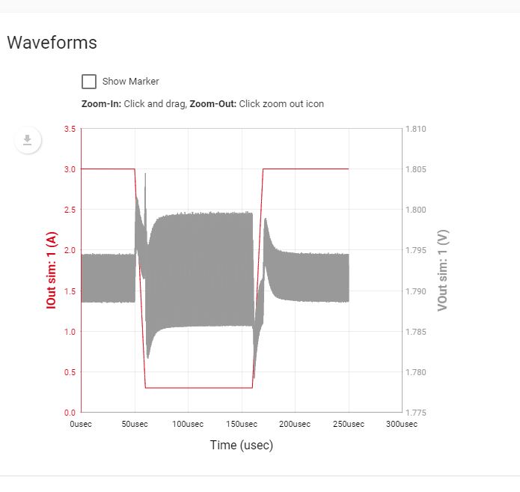The width and height of the screenshot is (520, 492).
Task: Click the Waveforms heading
Action: tap(52, 43)
